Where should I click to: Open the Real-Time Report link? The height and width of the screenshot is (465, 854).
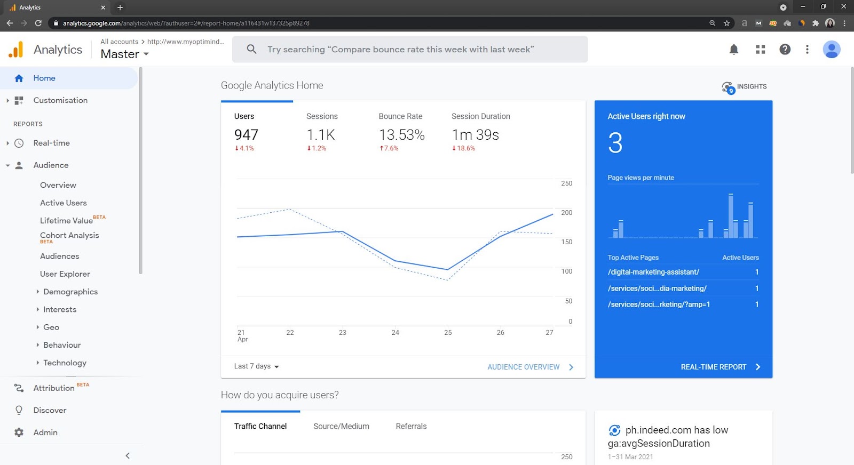(721, 367)
